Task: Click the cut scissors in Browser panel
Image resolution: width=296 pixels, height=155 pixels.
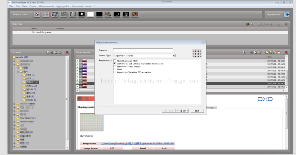Action: click(x=52, y=52)
